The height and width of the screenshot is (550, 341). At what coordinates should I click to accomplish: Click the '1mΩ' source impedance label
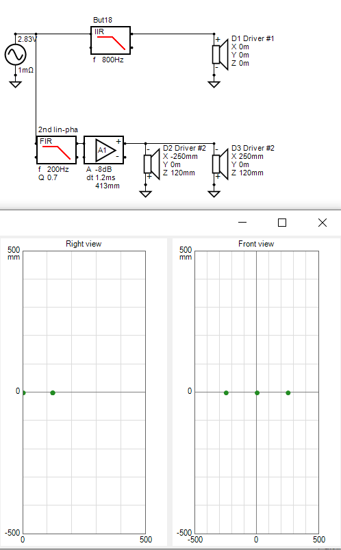pos(26,70)
